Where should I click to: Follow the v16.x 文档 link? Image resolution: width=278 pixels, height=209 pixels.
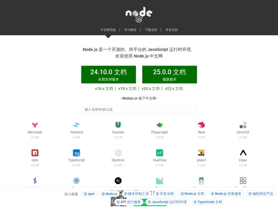104,89
